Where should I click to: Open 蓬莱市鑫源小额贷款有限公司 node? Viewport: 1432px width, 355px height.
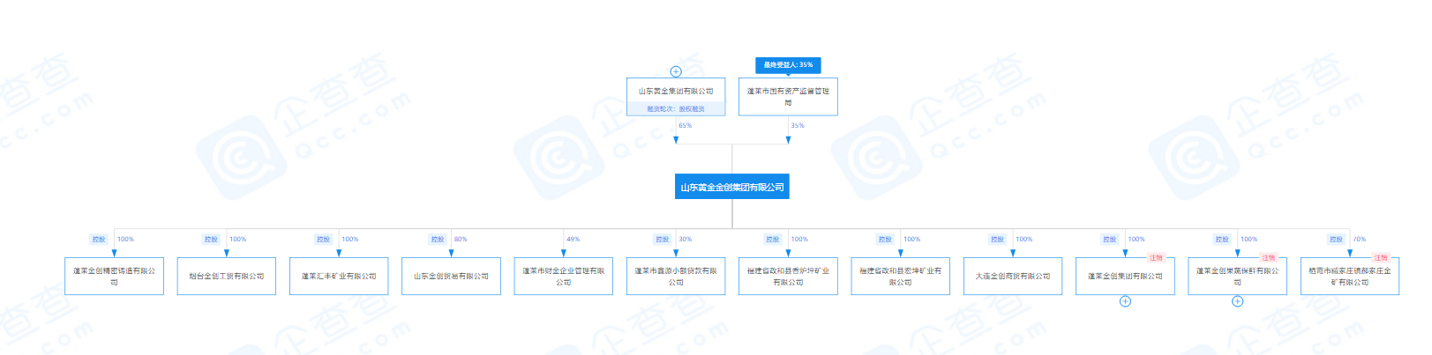pos(676,276)
